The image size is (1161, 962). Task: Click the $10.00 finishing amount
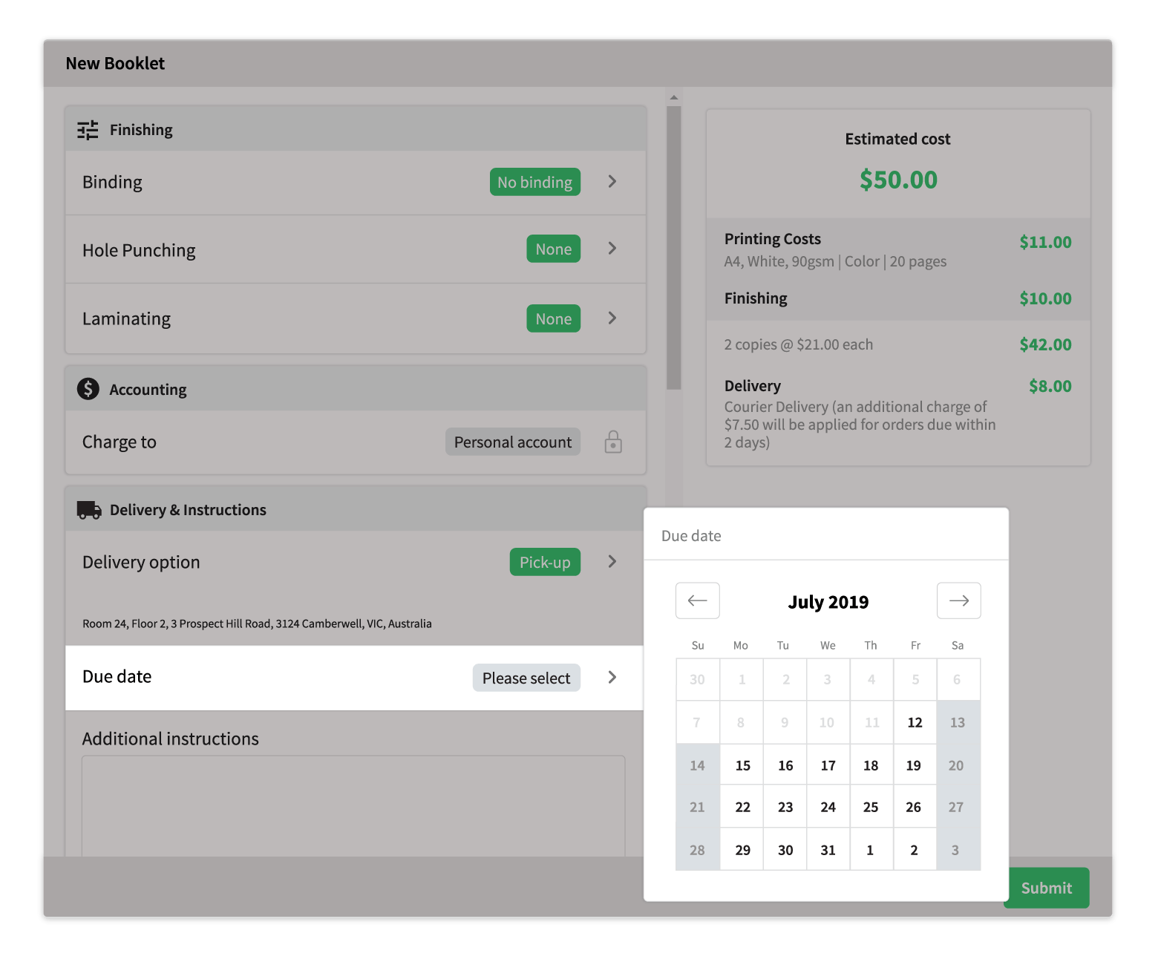point(1046,298)
